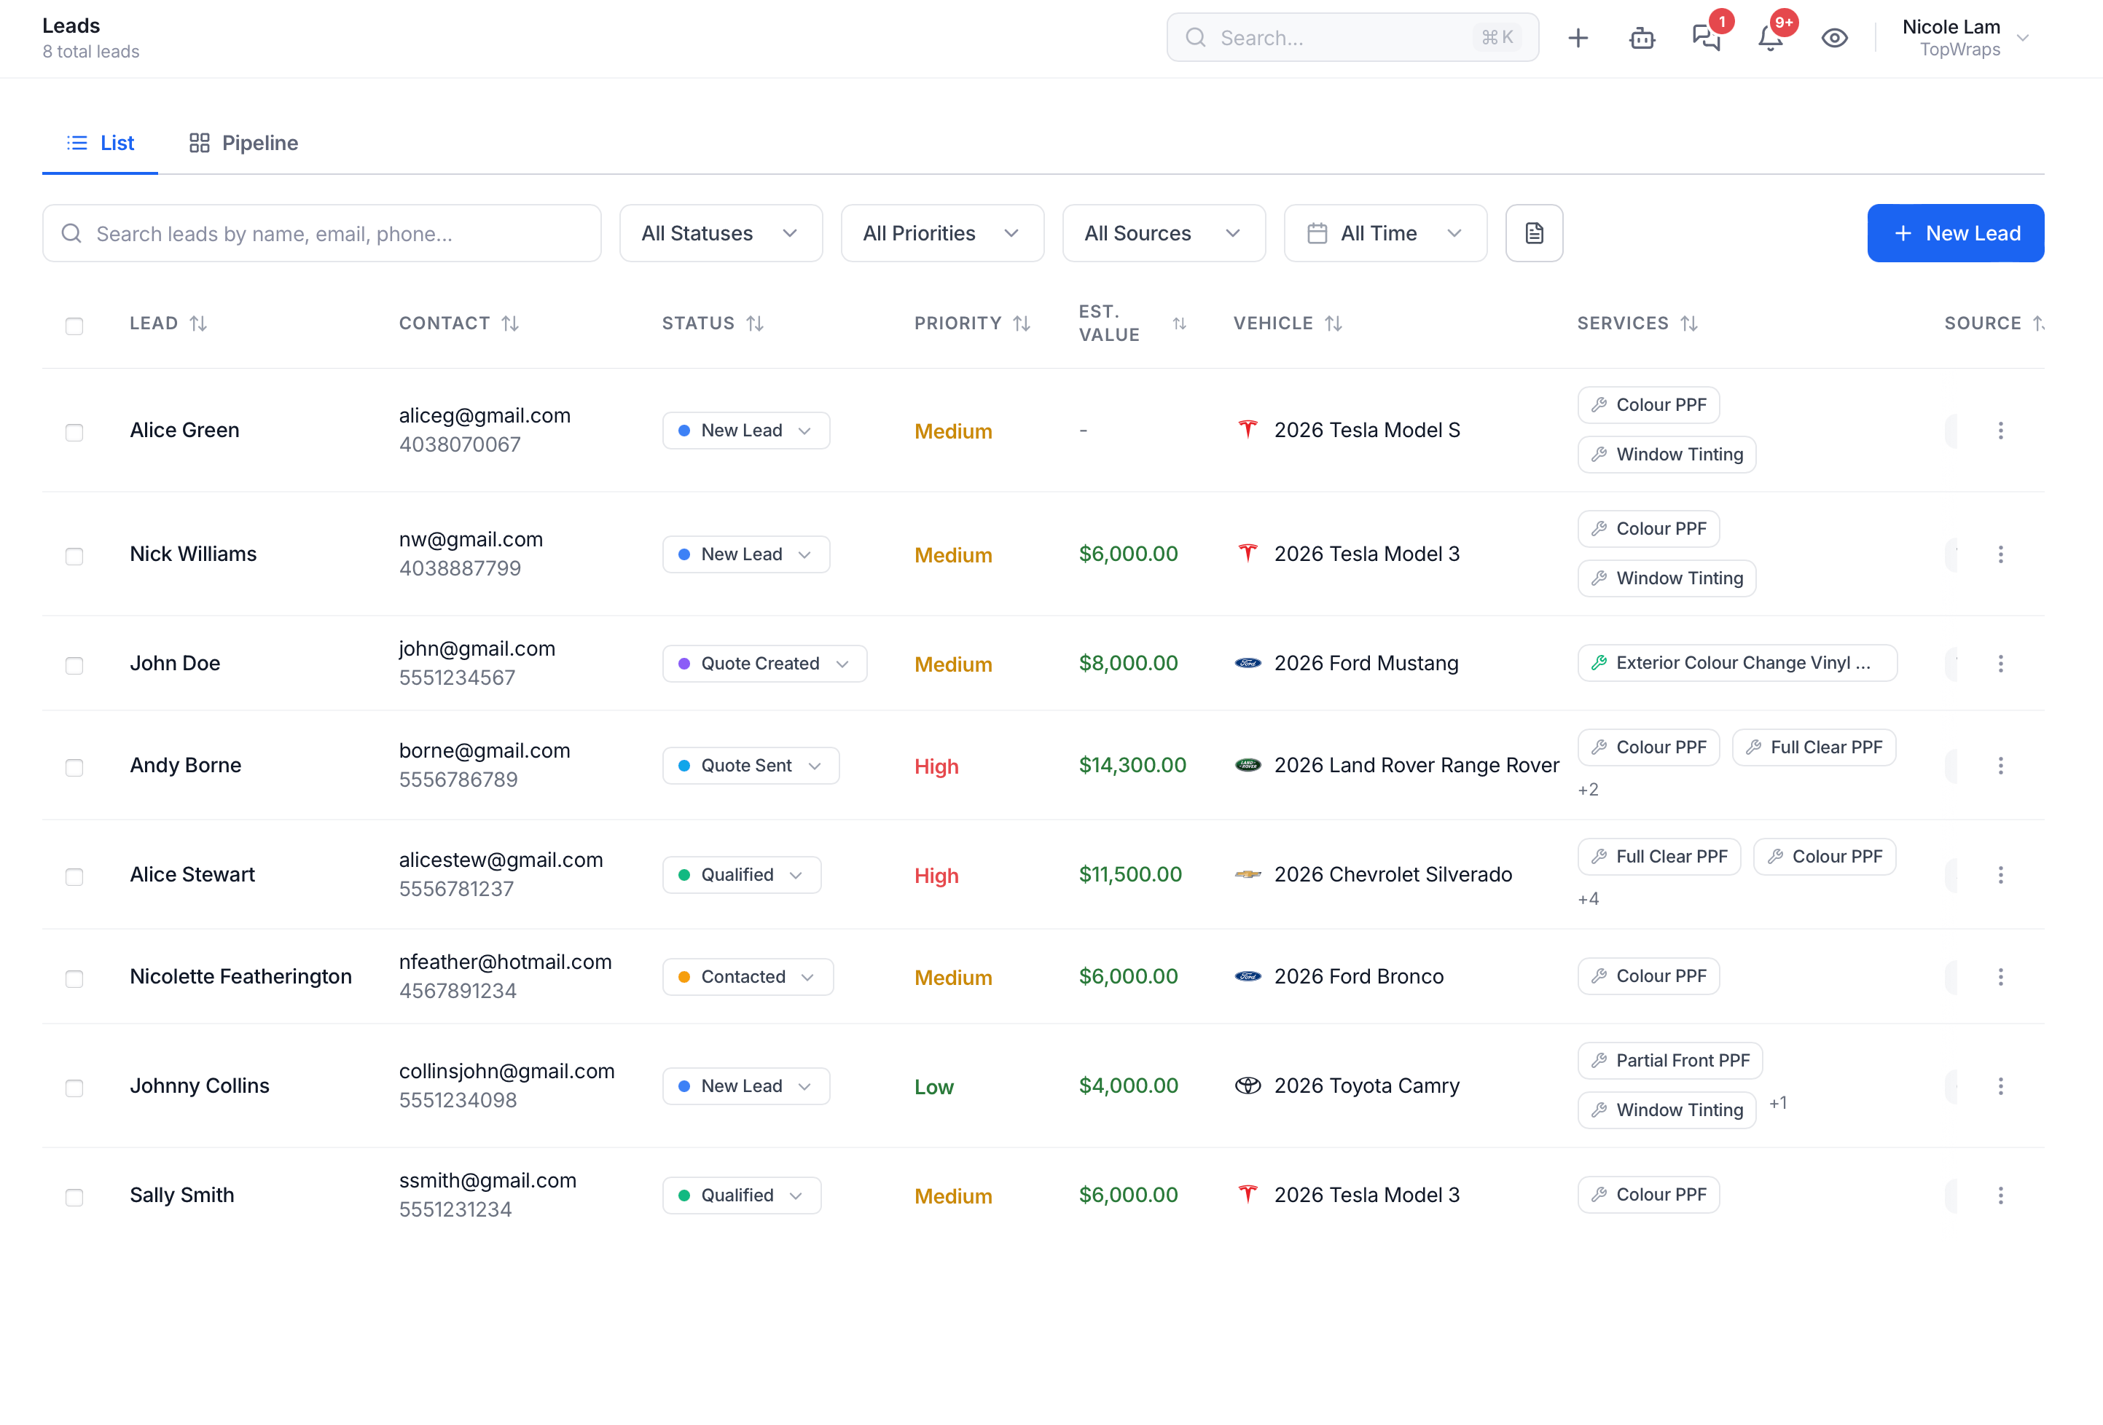Sort by the EST. VALUE column arrows
The image size is (2103, 1425).
point(1179,323)
